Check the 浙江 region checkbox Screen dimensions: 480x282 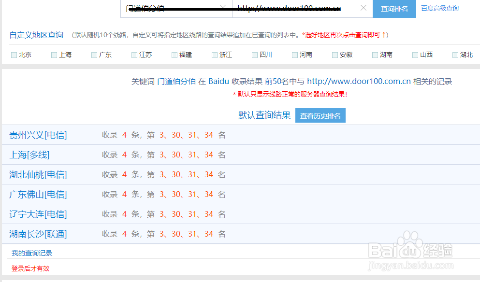214,55
